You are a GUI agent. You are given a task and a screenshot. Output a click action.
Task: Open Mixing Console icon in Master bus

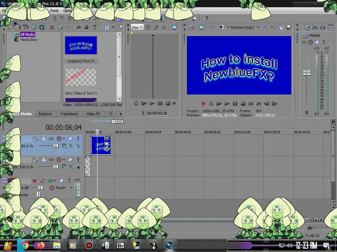point(330,27)
